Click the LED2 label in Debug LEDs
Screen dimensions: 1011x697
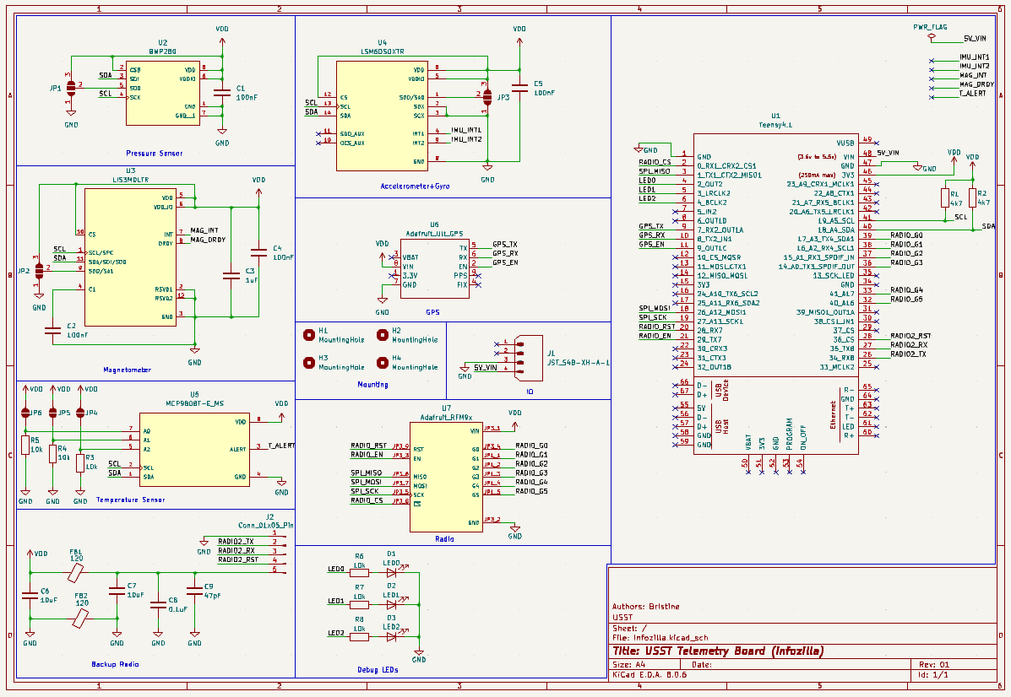pyautogui.click(x=336, y=633)
